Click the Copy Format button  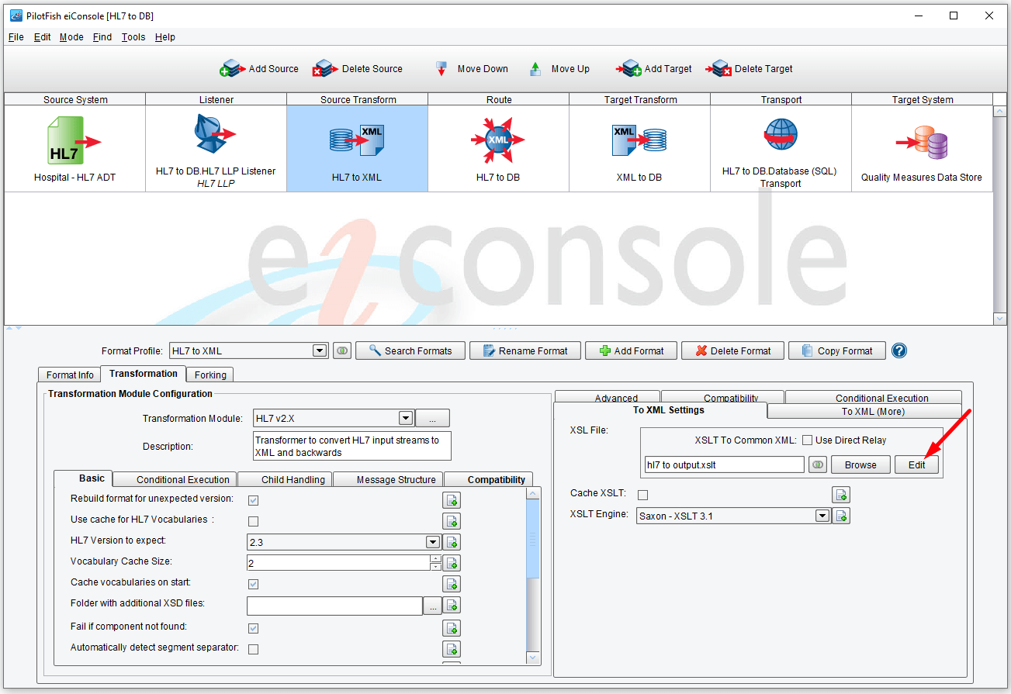(x=836, y=350)
